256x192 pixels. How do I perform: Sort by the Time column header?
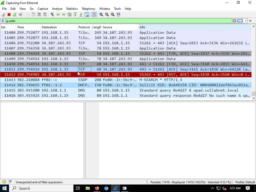28,27
